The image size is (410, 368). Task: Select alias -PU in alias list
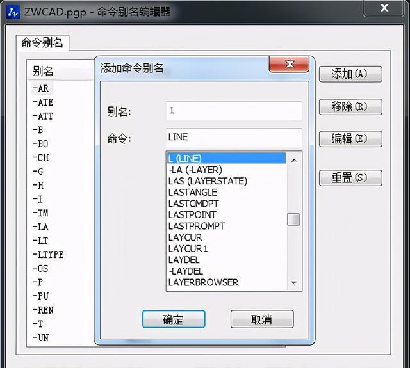coord(40,296)
